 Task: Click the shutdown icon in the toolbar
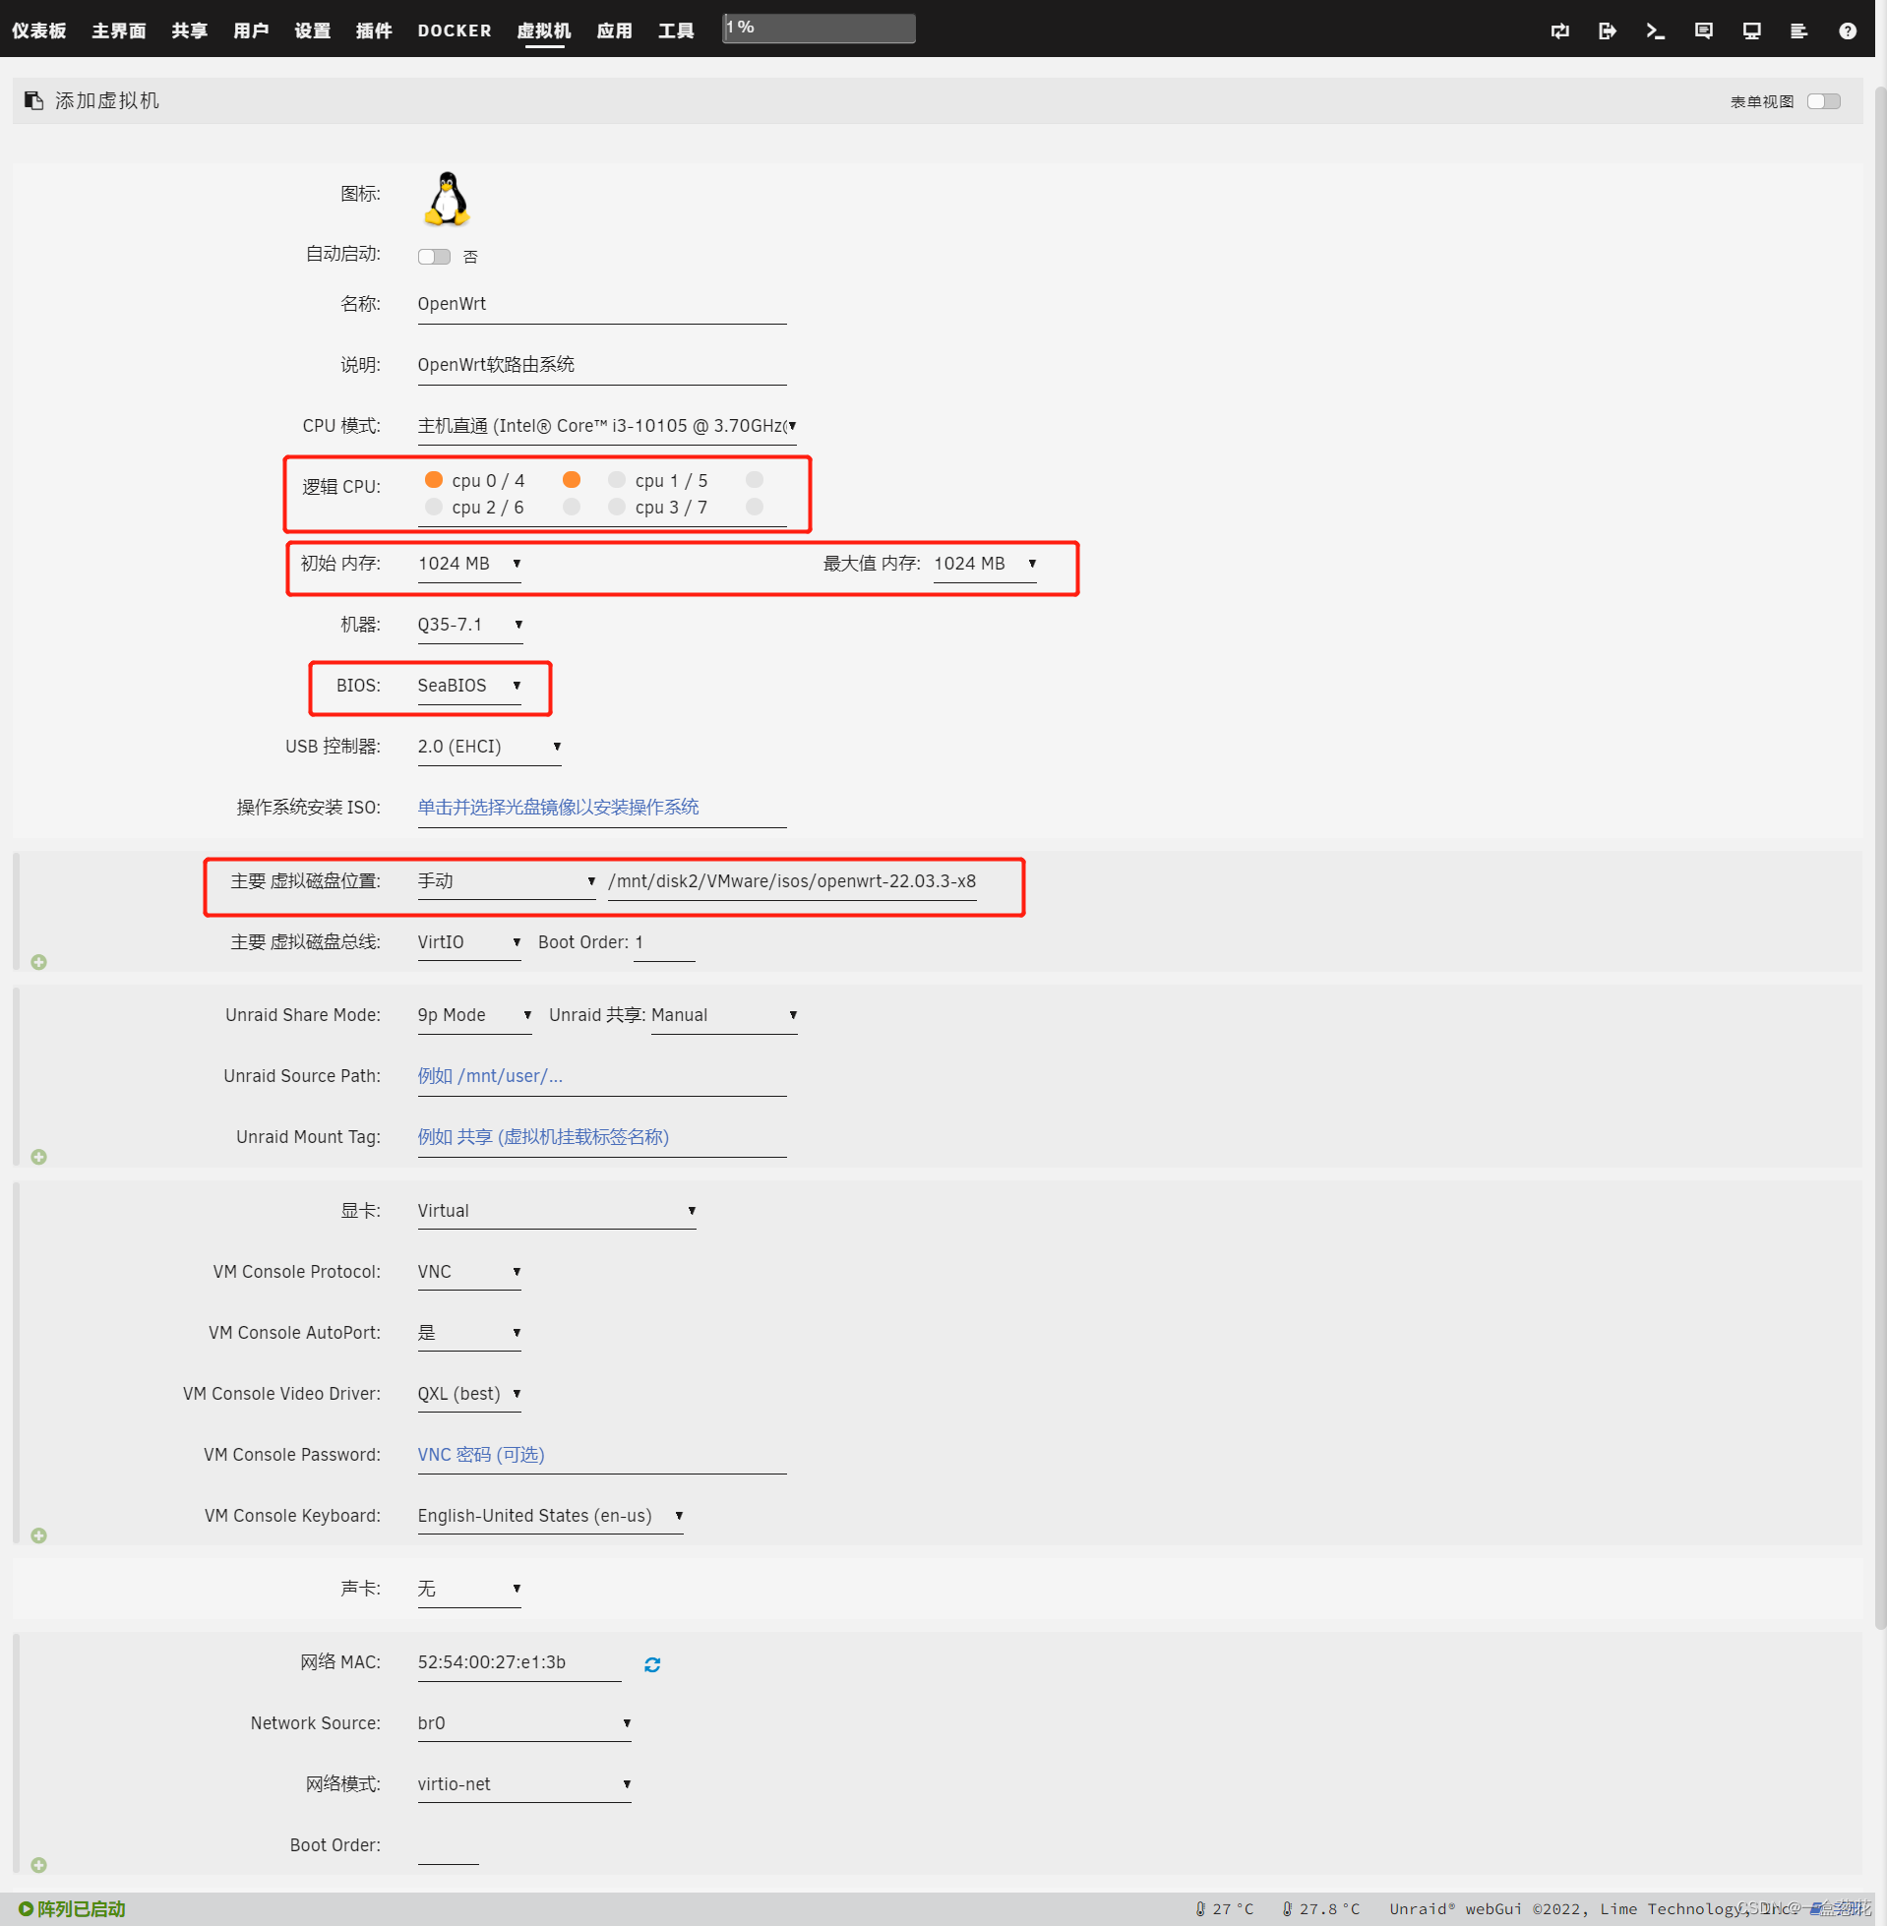click(x=1607, y=30)
